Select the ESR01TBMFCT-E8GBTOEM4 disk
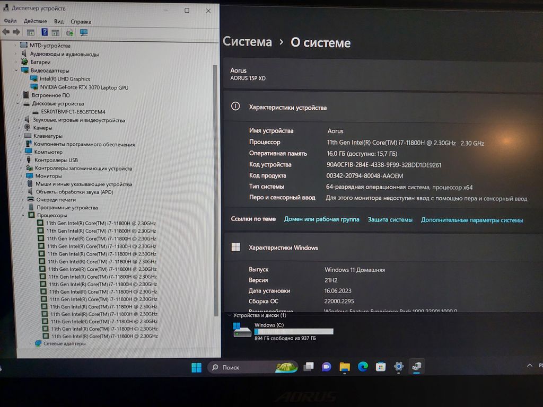 pyautogui.click(x=73, y=112)
